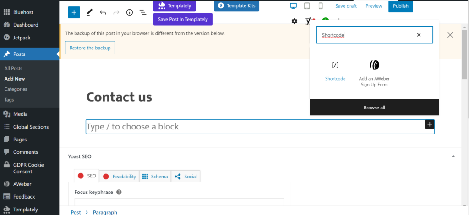Insert the Shortcode block
The height and width of the screenshot is (215, 469).
pyautogui.click(x=335, y=70)
